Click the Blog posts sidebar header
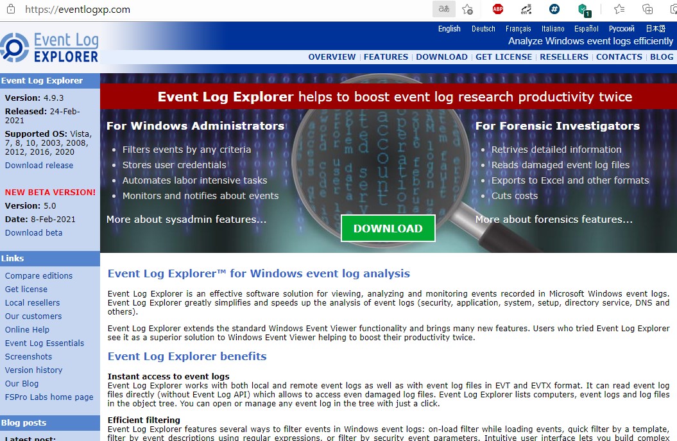This screenshot has width=677, height=441. [50, 423]
